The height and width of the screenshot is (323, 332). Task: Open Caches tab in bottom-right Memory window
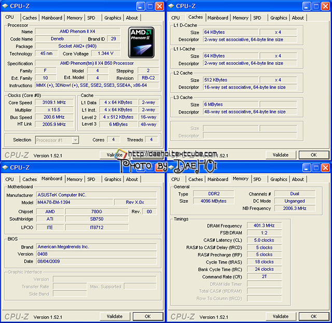196,179
